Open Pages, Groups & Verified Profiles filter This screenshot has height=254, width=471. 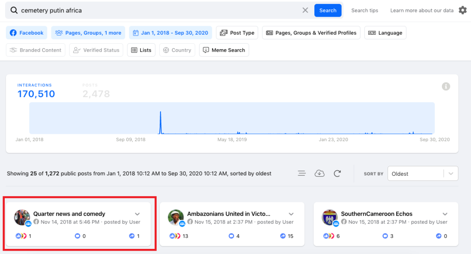311,32
